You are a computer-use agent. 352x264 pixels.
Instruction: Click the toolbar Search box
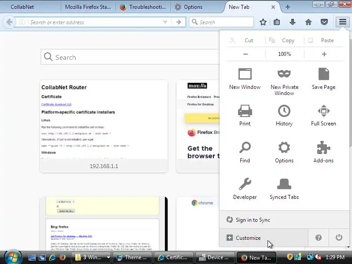point(221,22)
